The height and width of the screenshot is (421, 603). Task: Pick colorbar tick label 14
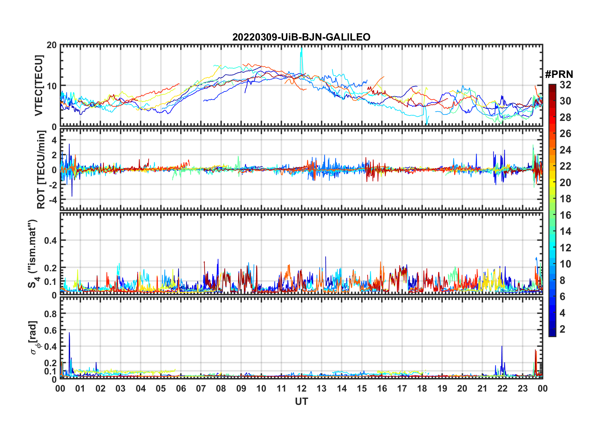click(x=565, y=231)
